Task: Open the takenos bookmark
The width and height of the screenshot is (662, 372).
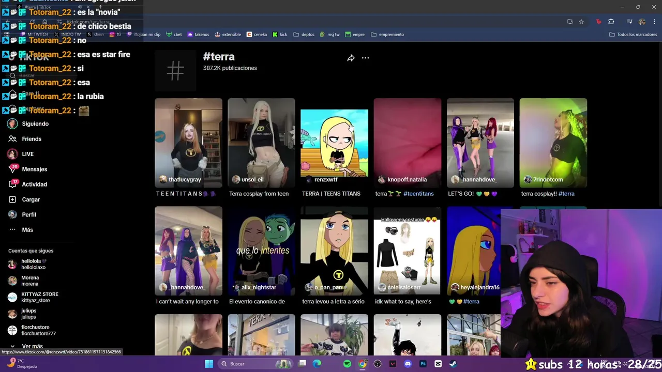Action: 198,35
